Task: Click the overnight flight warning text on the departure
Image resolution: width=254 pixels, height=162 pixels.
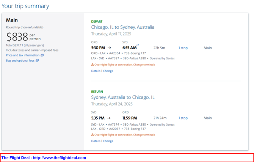Action: pyautogui.click(x=125, y=65)
